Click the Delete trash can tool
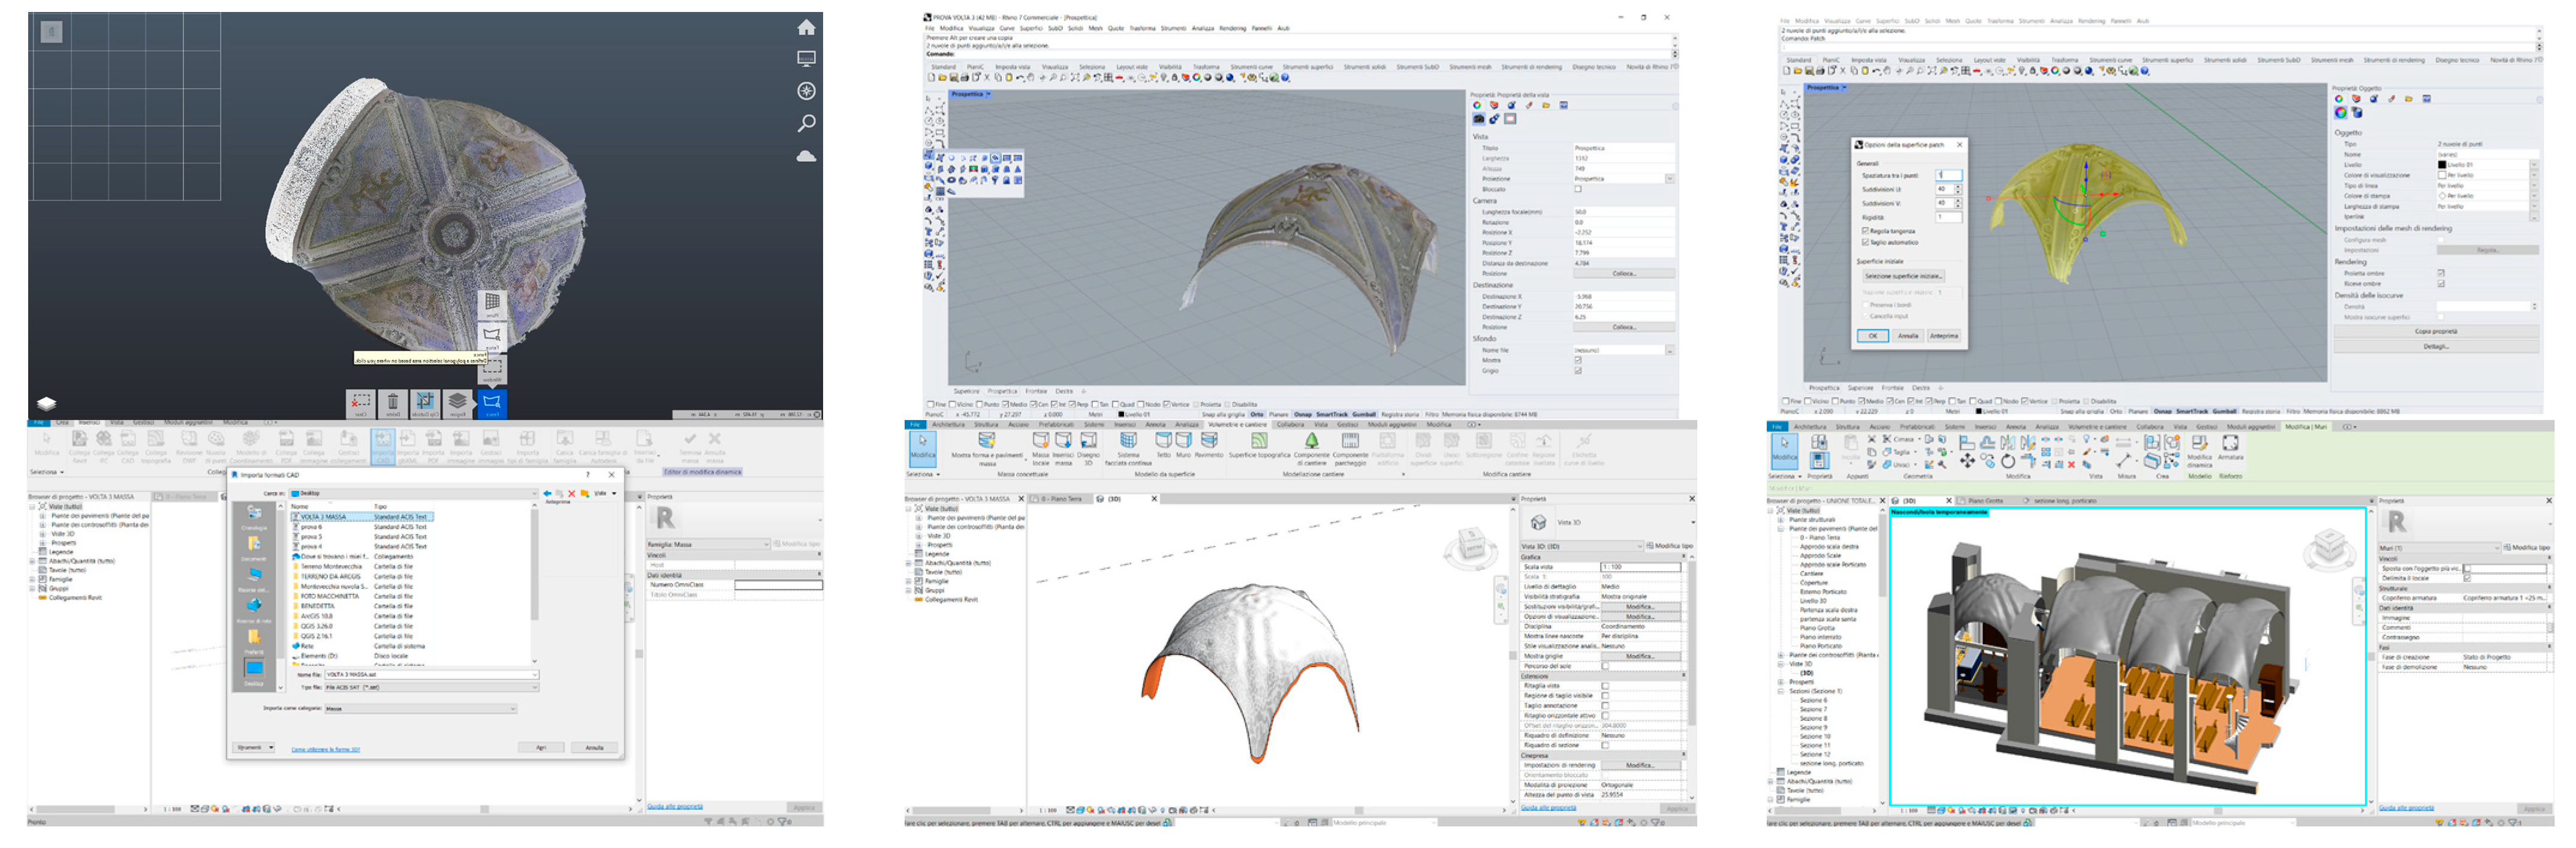 tap(393, 403)
